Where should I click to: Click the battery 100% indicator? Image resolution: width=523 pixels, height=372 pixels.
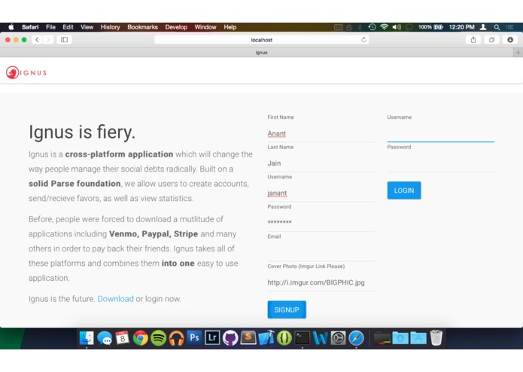430,27
